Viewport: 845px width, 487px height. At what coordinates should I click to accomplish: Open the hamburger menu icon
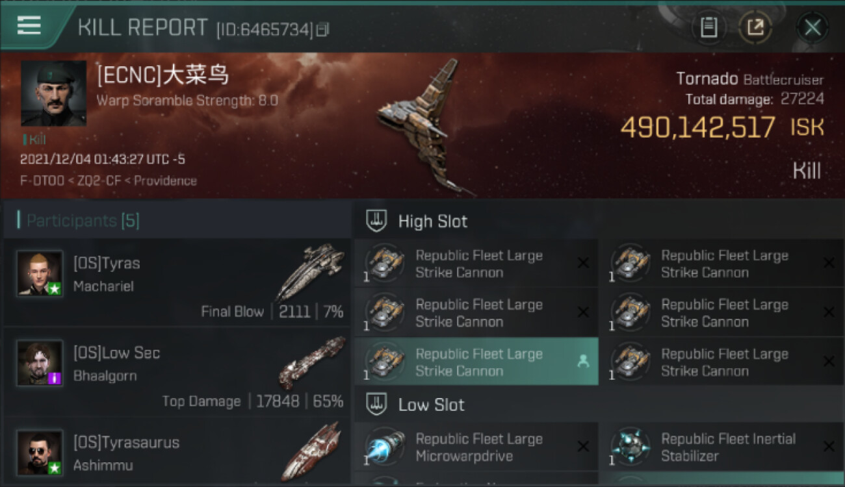tap(29, 25)
